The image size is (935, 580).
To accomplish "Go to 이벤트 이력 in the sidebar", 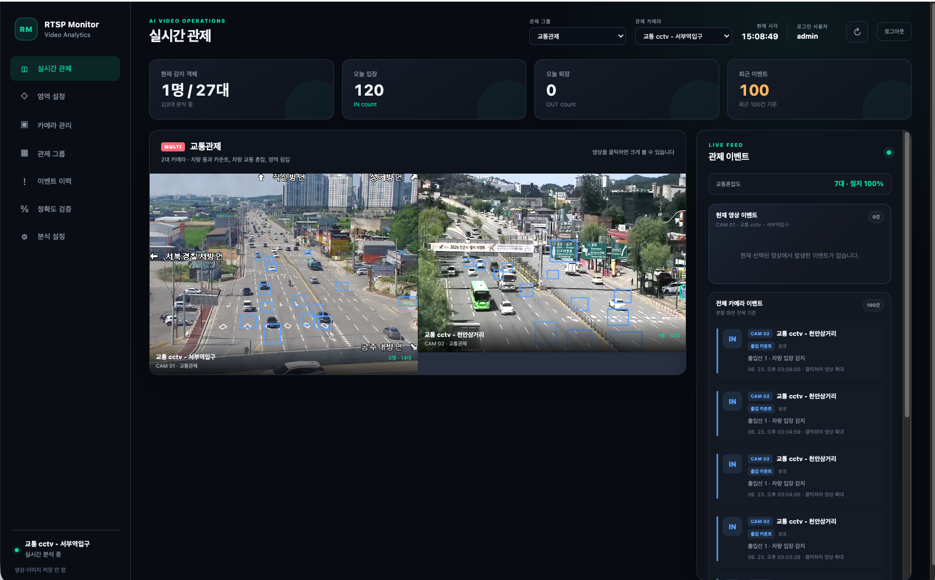I will coord(65,181).
